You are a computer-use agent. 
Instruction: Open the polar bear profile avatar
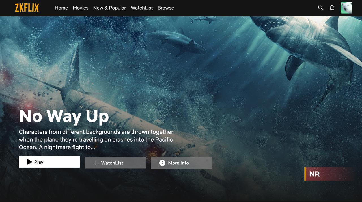pos(346,8)
